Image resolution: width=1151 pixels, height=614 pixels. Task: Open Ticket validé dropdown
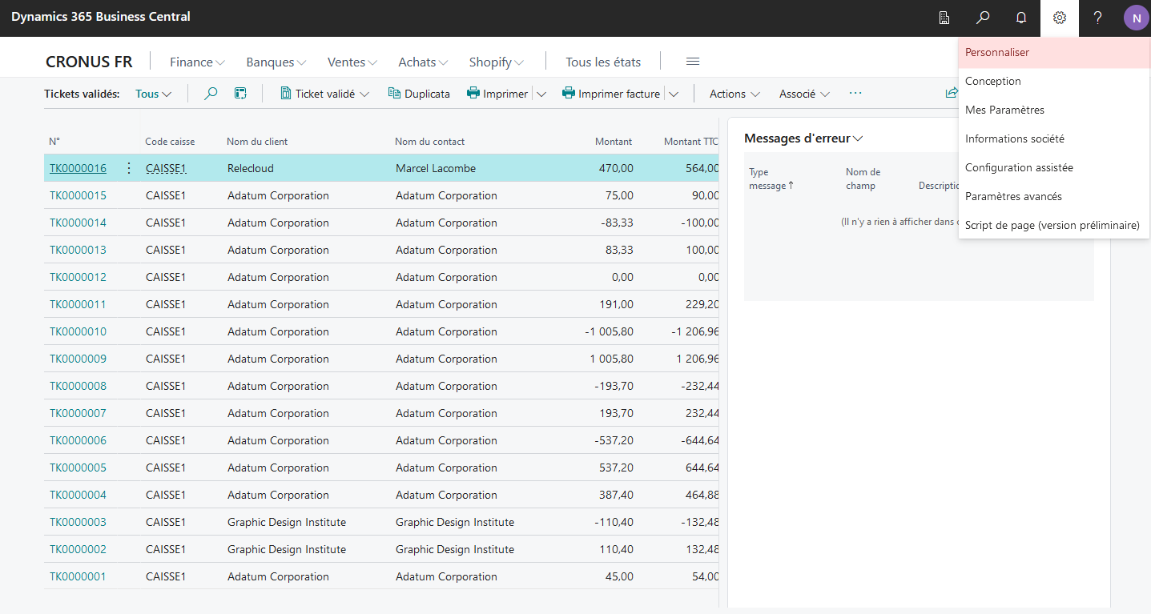[x=324, y=94]
